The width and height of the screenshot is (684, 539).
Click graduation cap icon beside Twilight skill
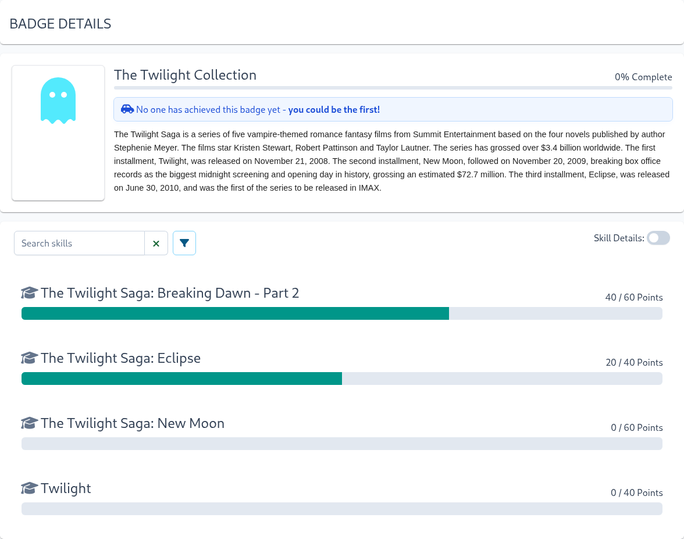point(29,488)
